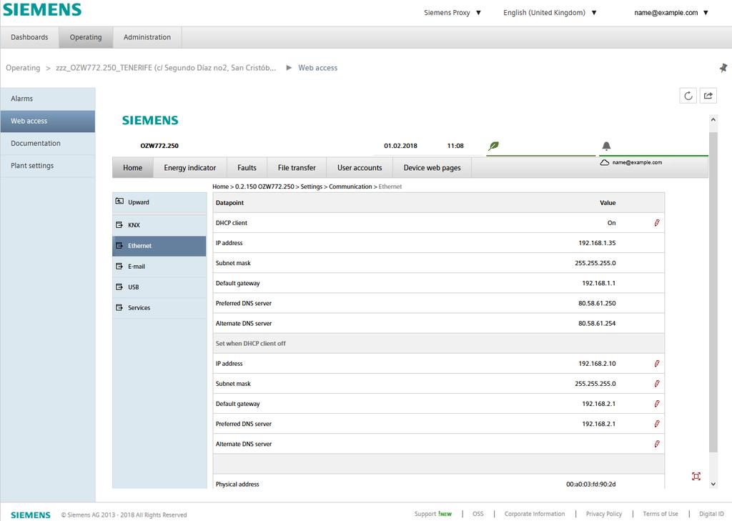This screenshot has width=732, height=521.
Task: Click the Upward folder icon
Action: tap(119, 202)
